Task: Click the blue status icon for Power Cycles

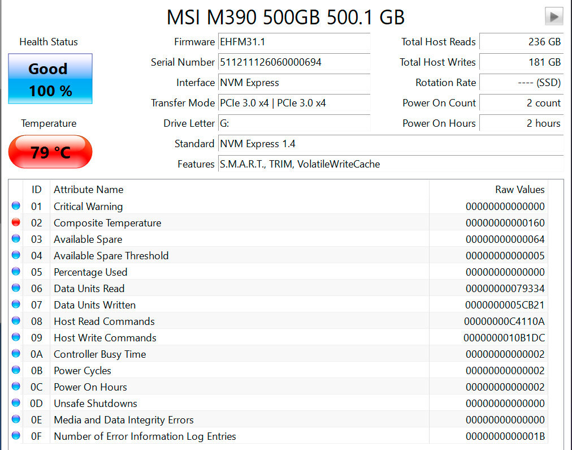Action: pos(16,370)
